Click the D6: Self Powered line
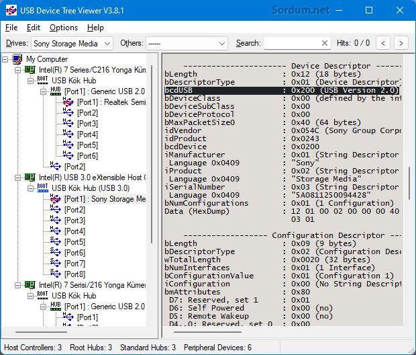Screen dimensions: 416x355 point(251,308)
